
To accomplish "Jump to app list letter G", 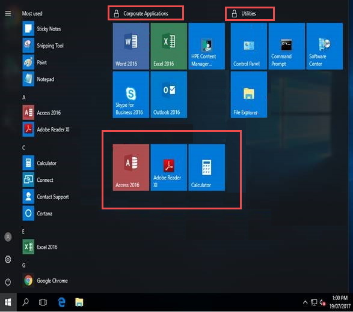I will coord(24,265).
